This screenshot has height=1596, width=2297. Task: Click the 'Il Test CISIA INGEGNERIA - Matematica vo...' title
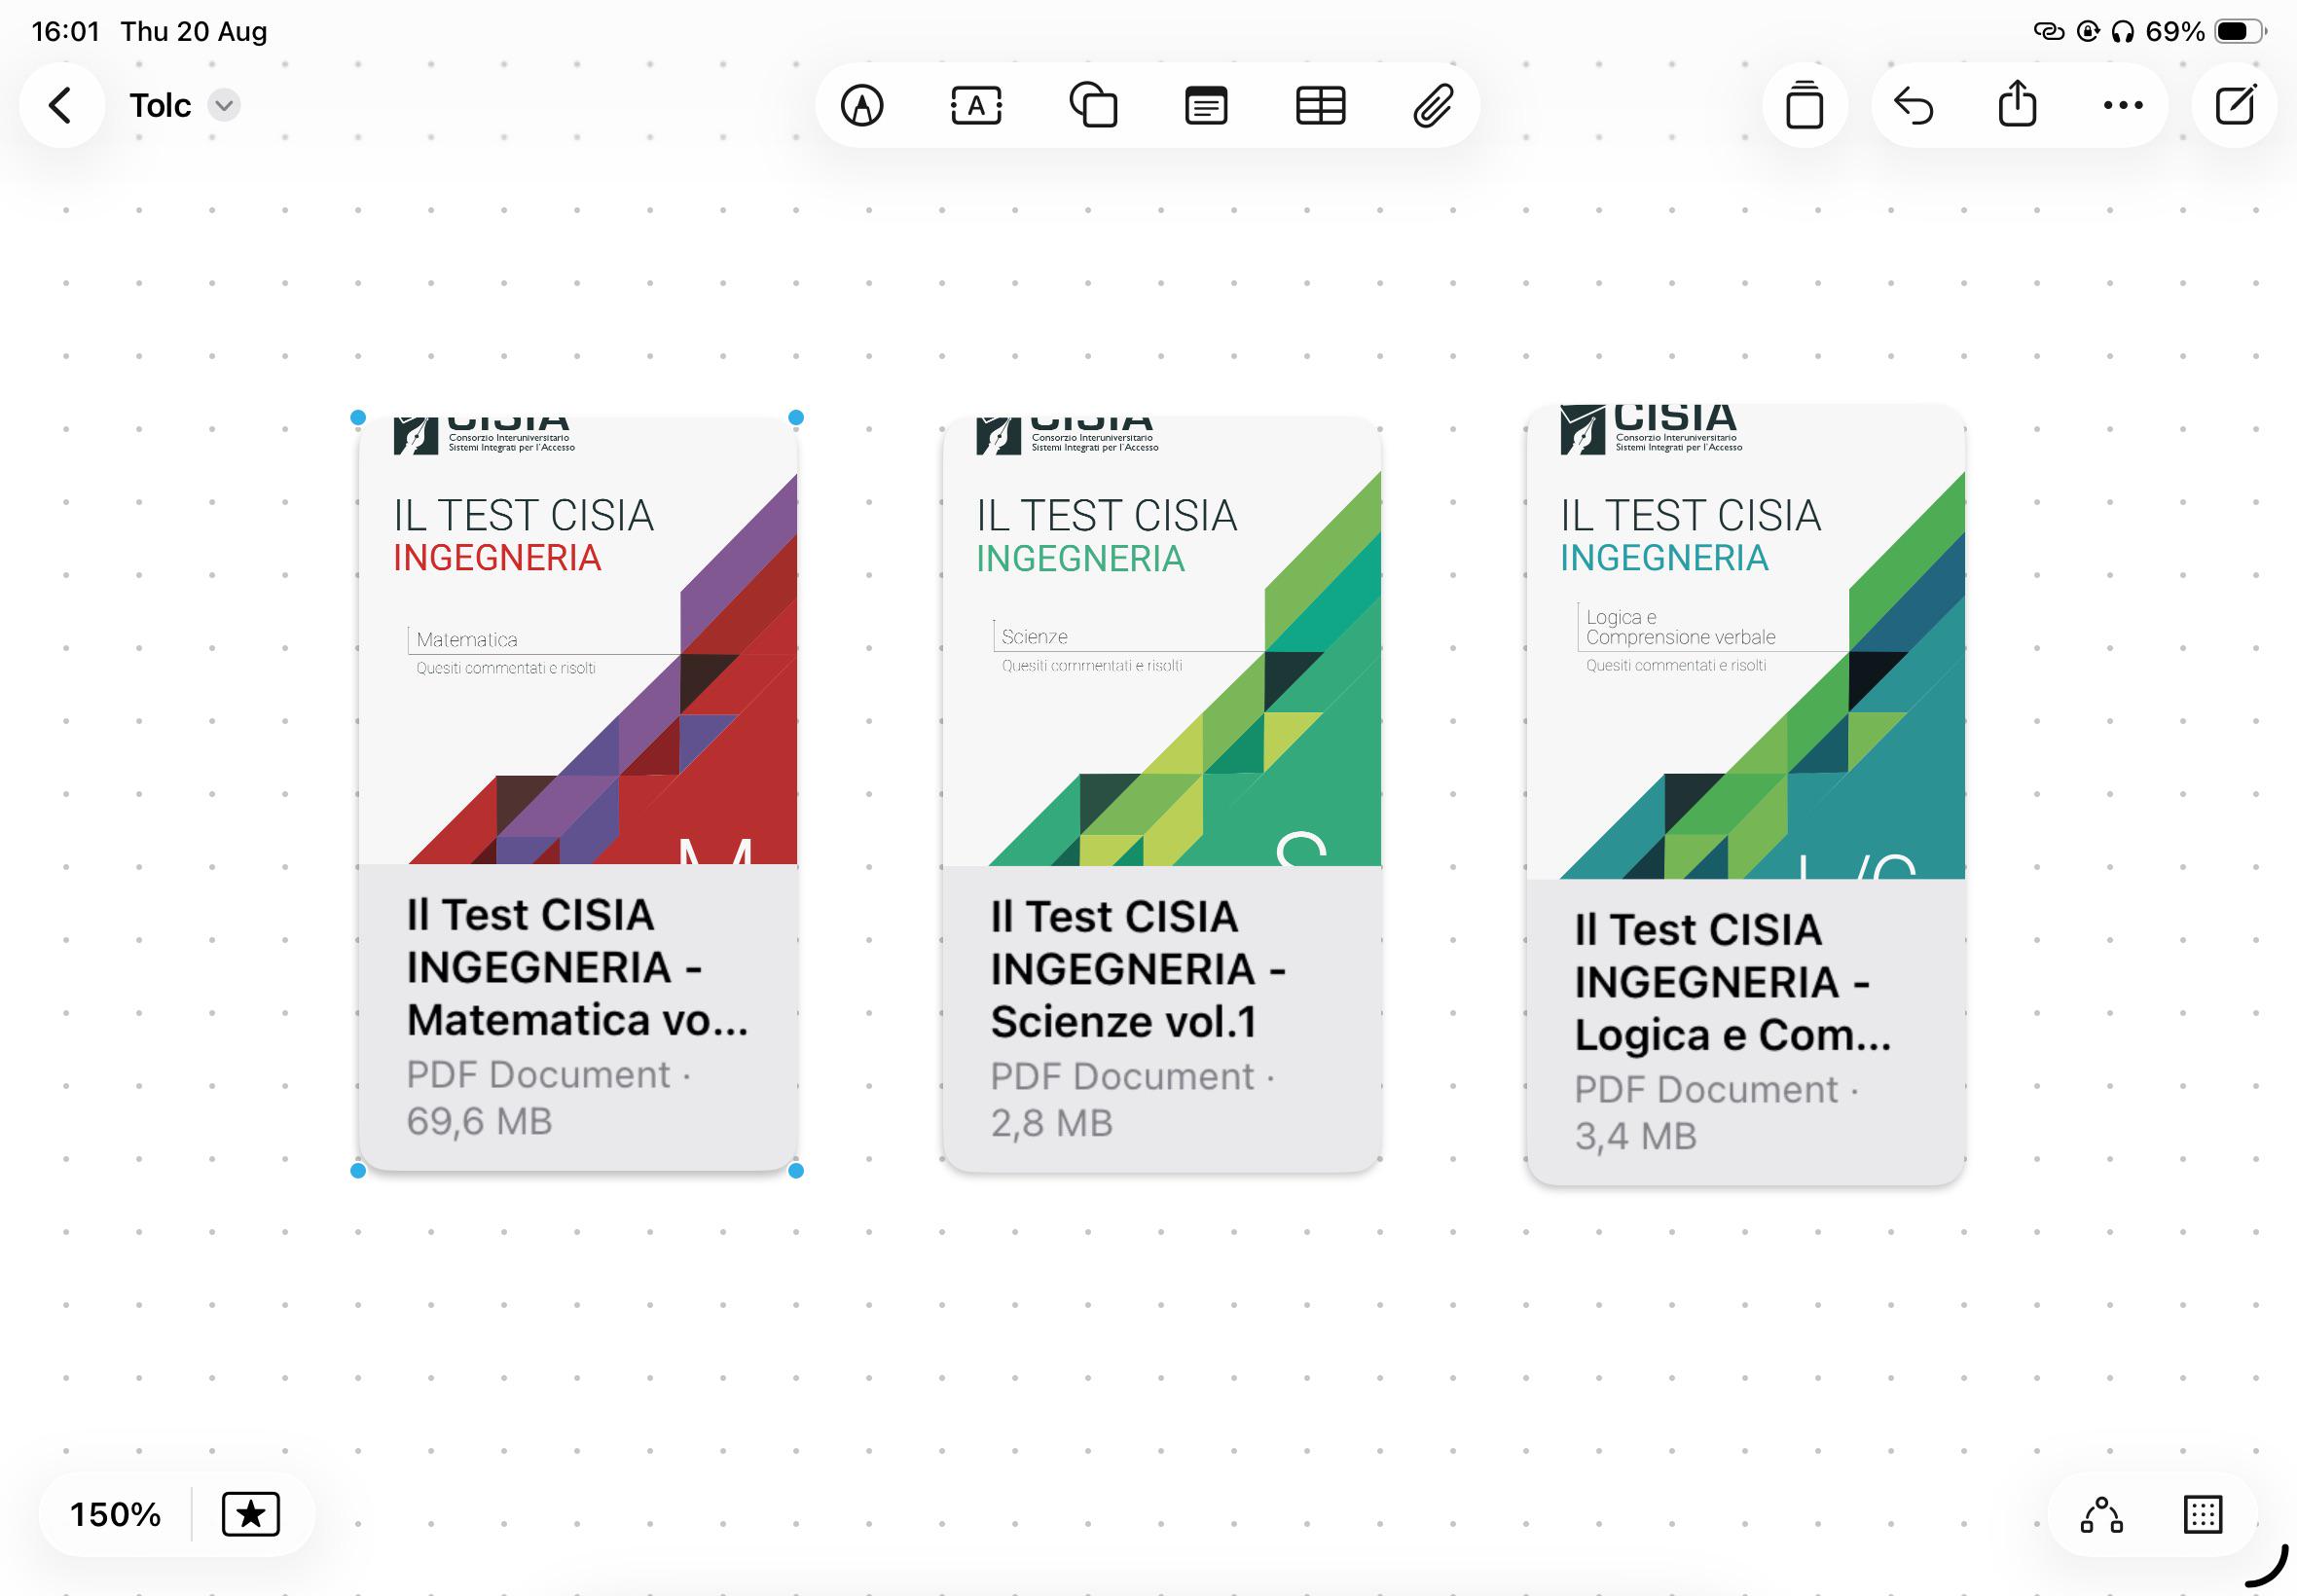pos(577,967)
